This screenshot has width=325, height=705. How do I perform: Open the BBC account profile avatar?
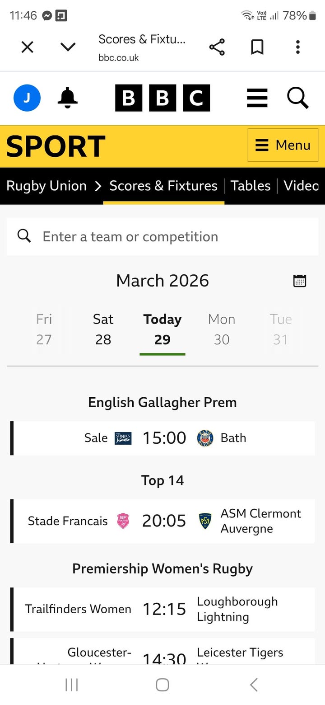click(x=27, y=98)
